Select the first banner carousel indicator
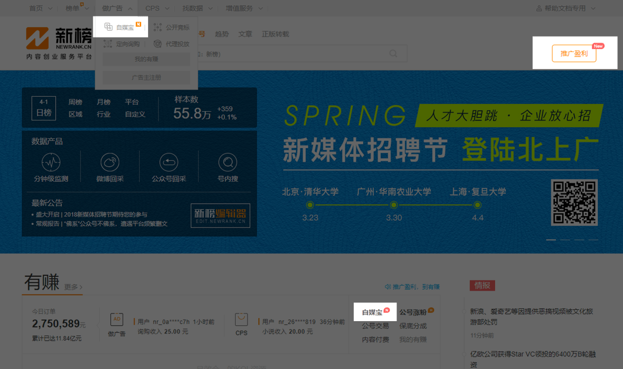 (551, 240)
